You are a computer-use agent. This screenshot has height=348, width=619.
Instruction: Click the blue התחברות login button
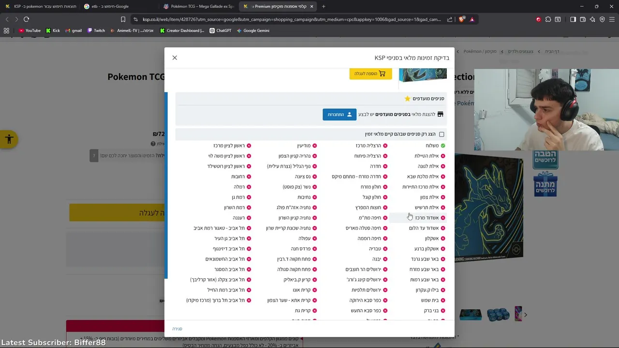(339, 115)
